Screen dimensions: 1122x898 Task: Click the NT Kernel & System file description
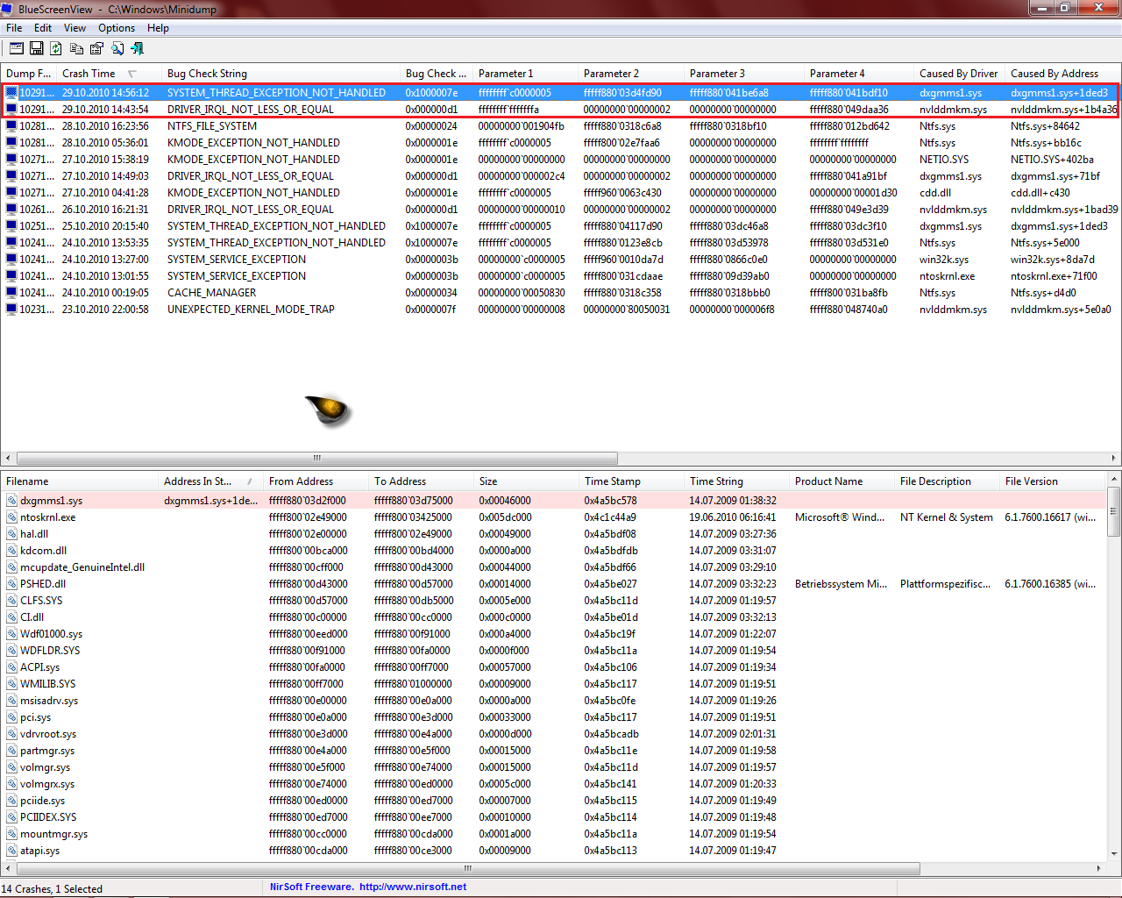pyautogui.click(x=946, y=517)
